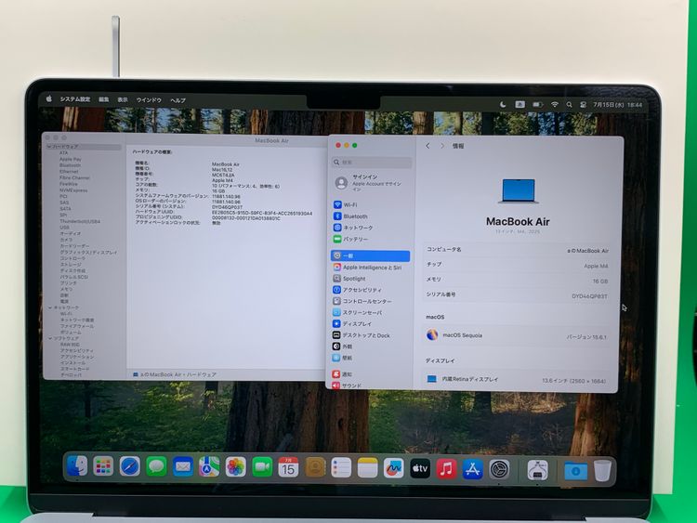Select ディスプレイ in settings sidebar

[x=352, y=324]
